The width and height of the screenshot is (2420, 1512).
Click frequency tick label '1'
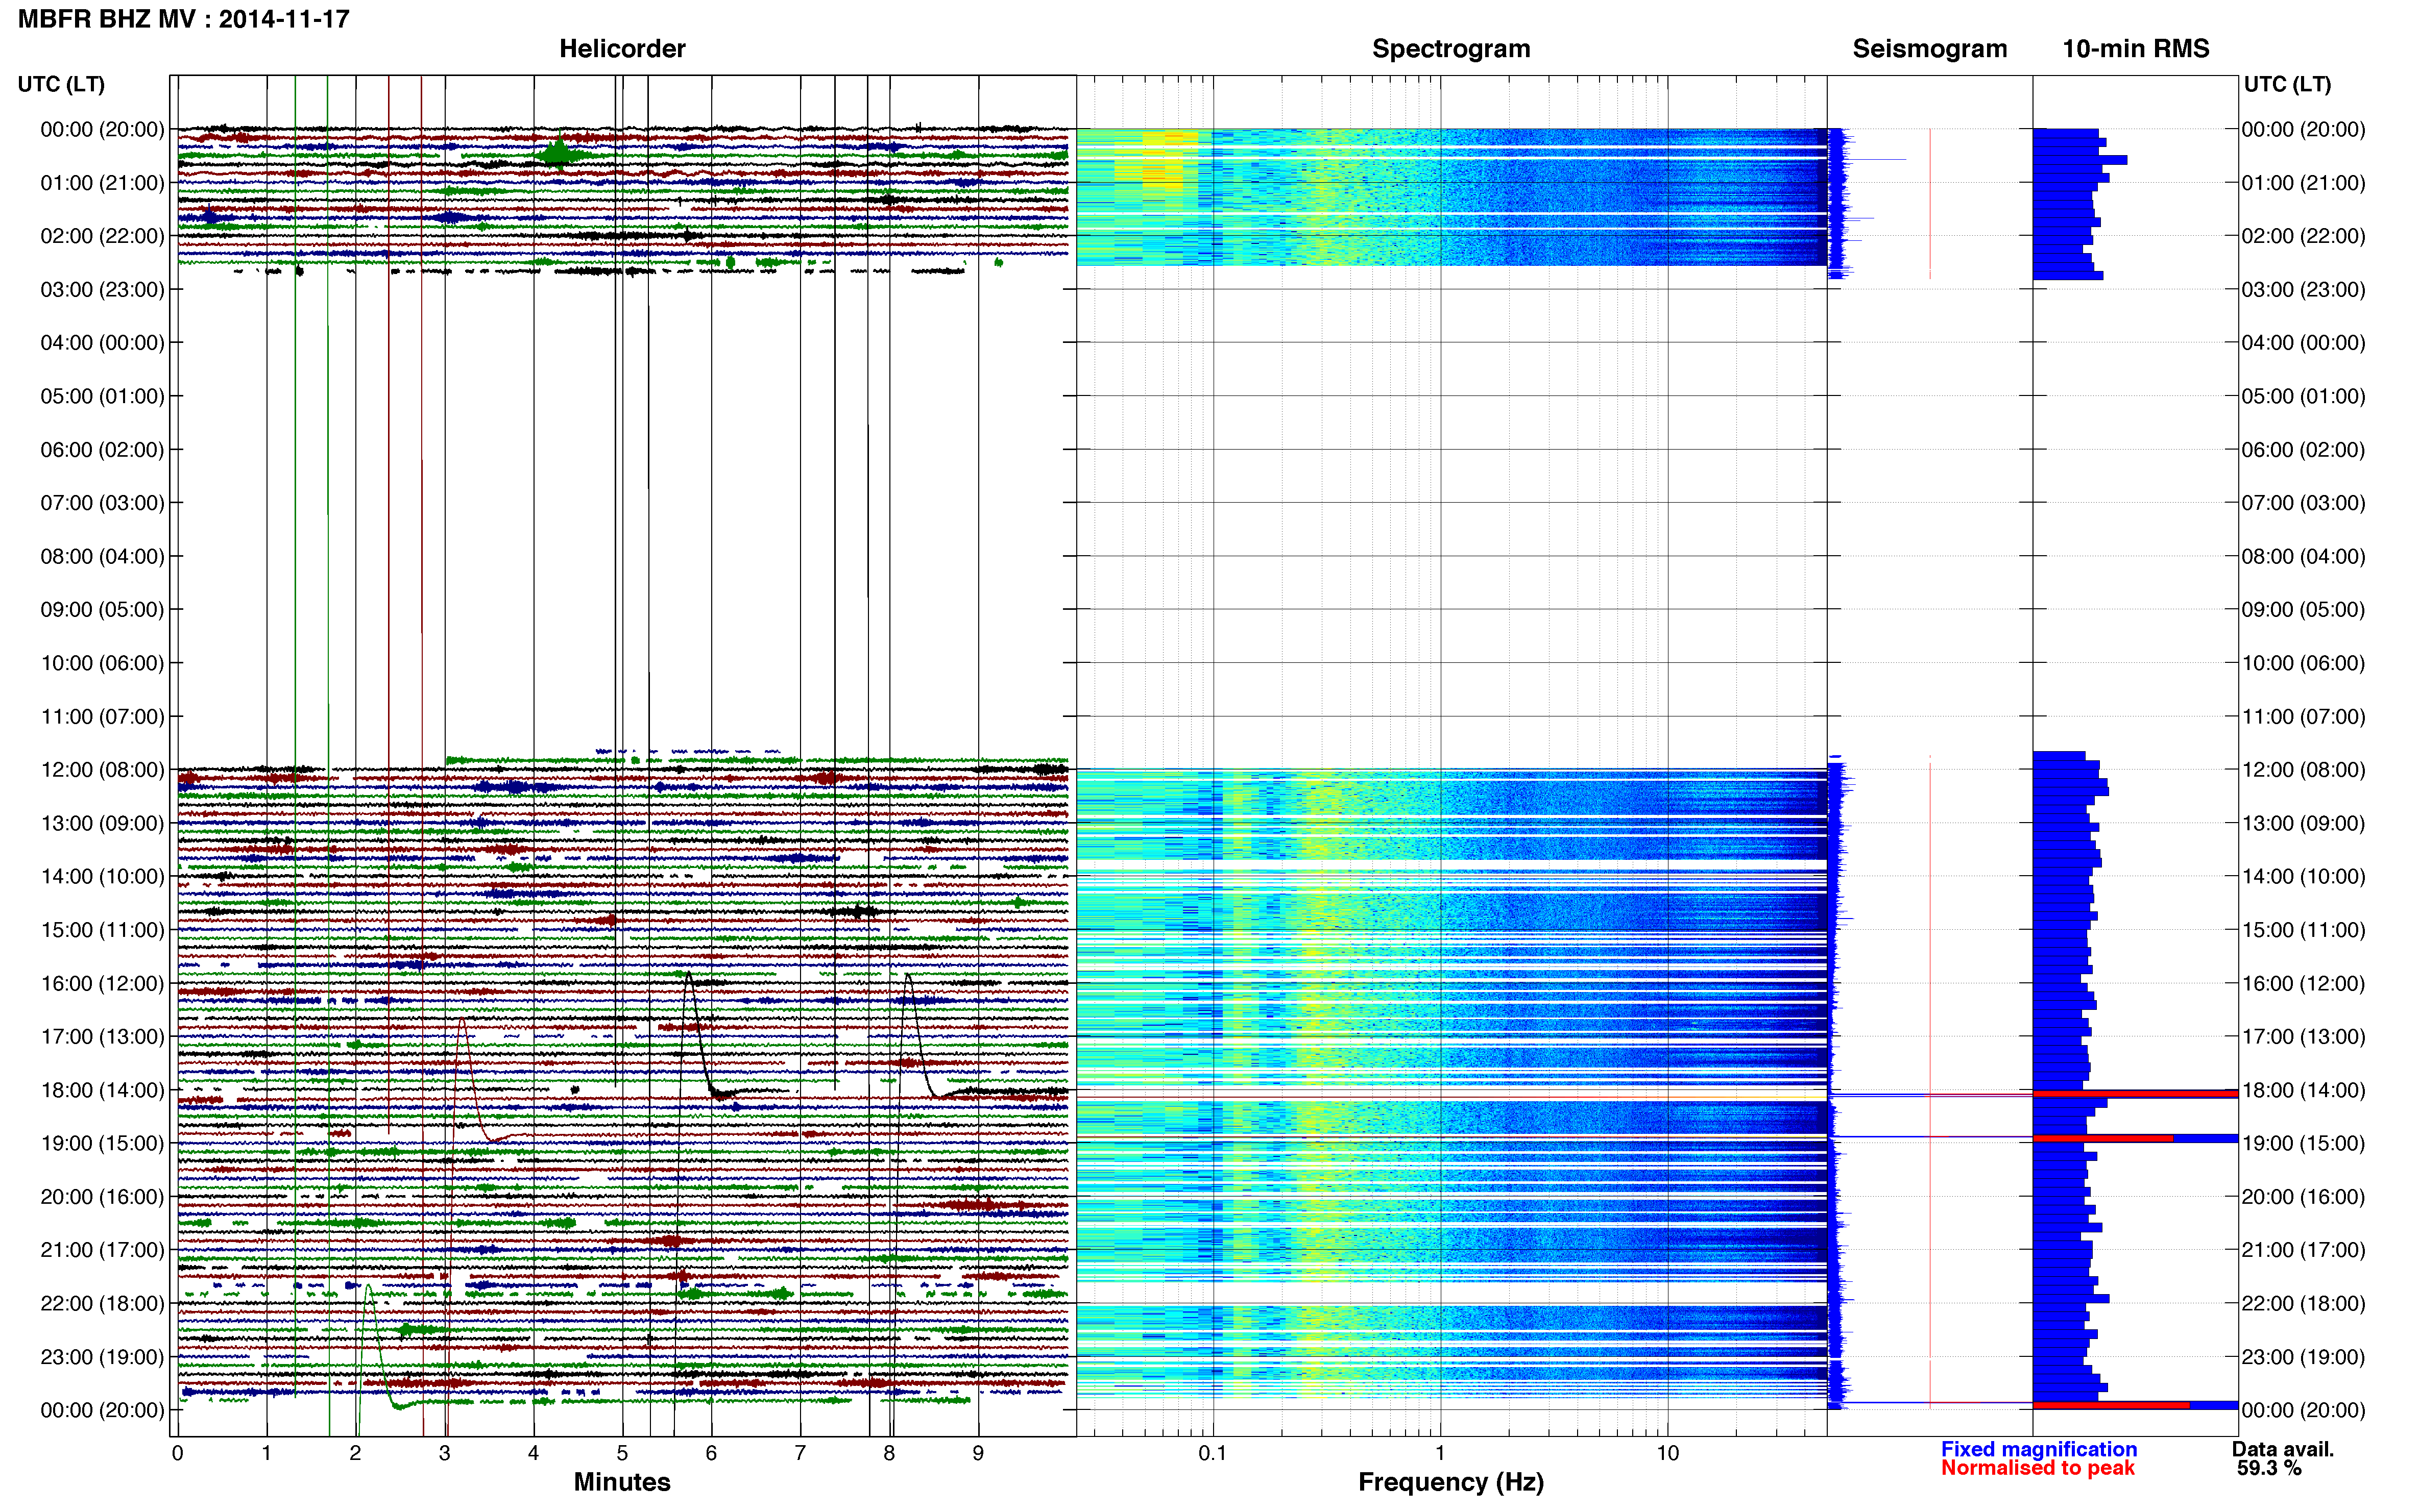pos(1440,1453)
